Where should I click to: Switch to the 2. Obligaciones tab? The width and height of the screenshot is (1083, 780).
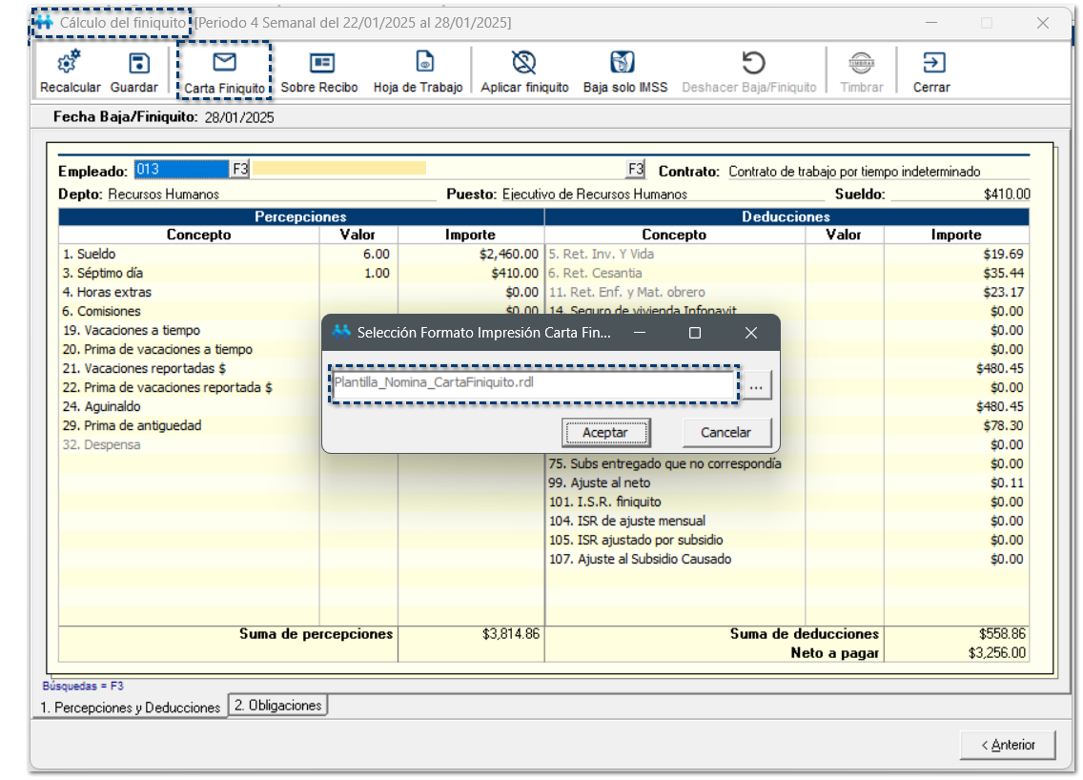[x=278, y=706]
